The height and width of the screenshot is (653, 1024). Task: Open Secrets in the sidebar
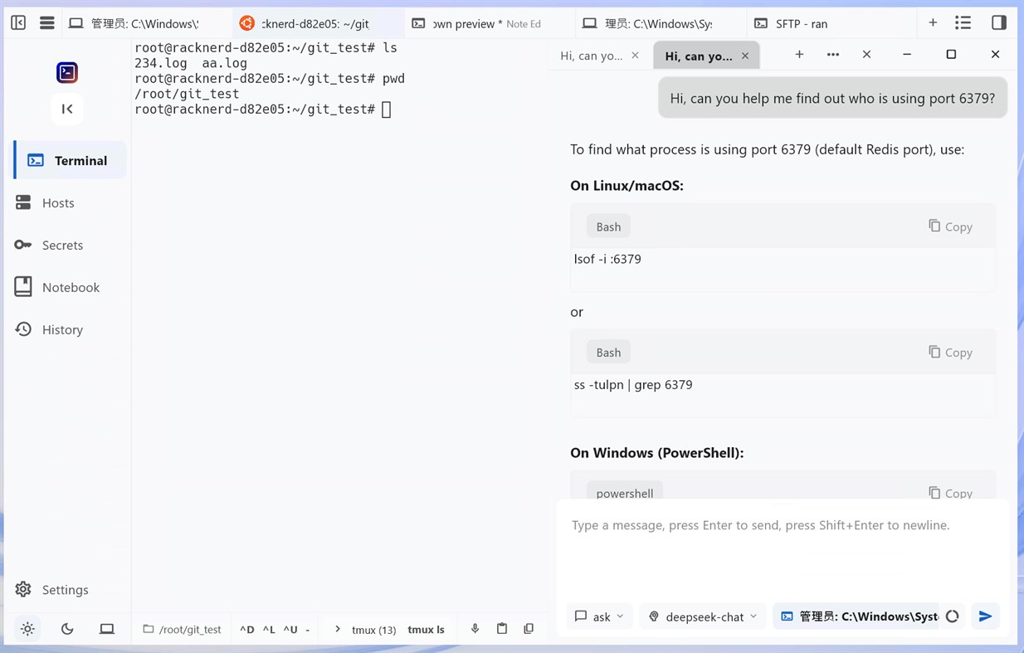tap(70, 245)
